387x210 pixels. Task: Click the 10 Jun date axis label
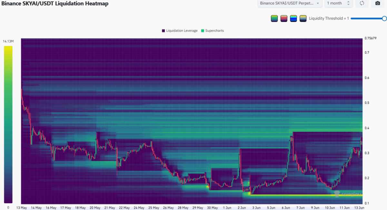tap(330, 208)
